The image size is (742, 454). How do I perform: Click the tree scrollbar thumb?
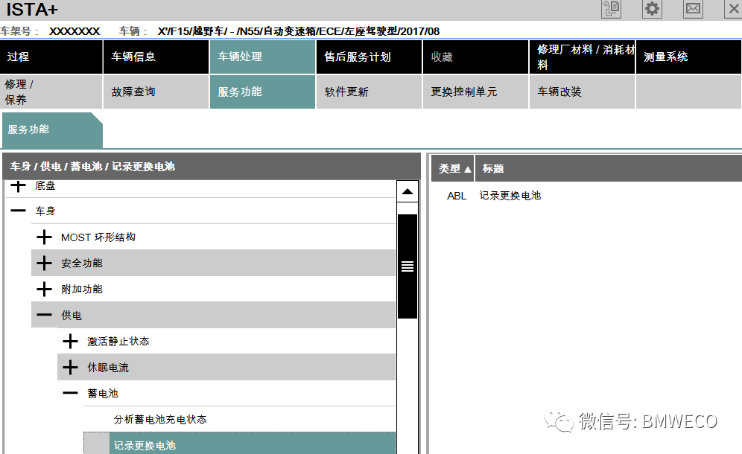tap(408, 266)
